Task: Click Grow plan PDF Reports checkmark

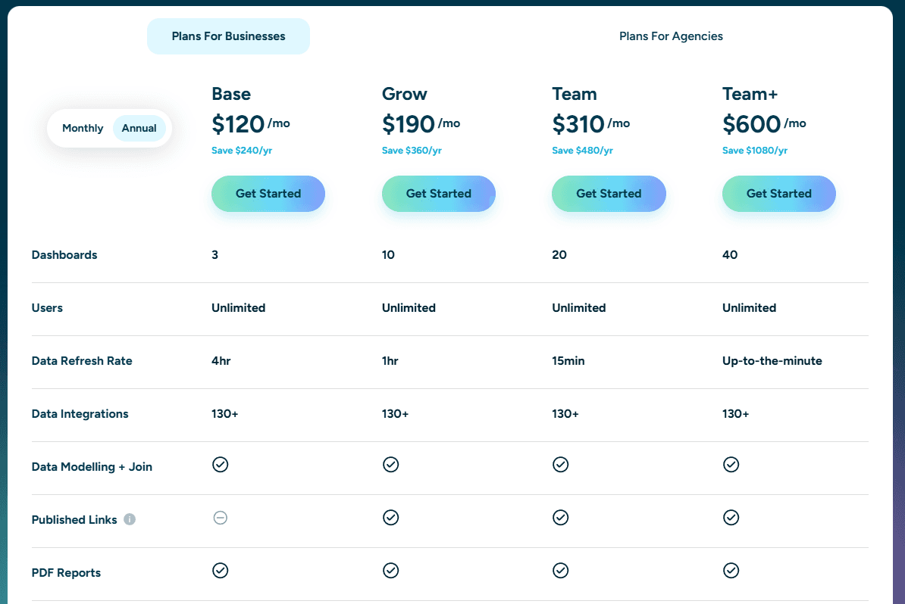Action: click(390, 571)
